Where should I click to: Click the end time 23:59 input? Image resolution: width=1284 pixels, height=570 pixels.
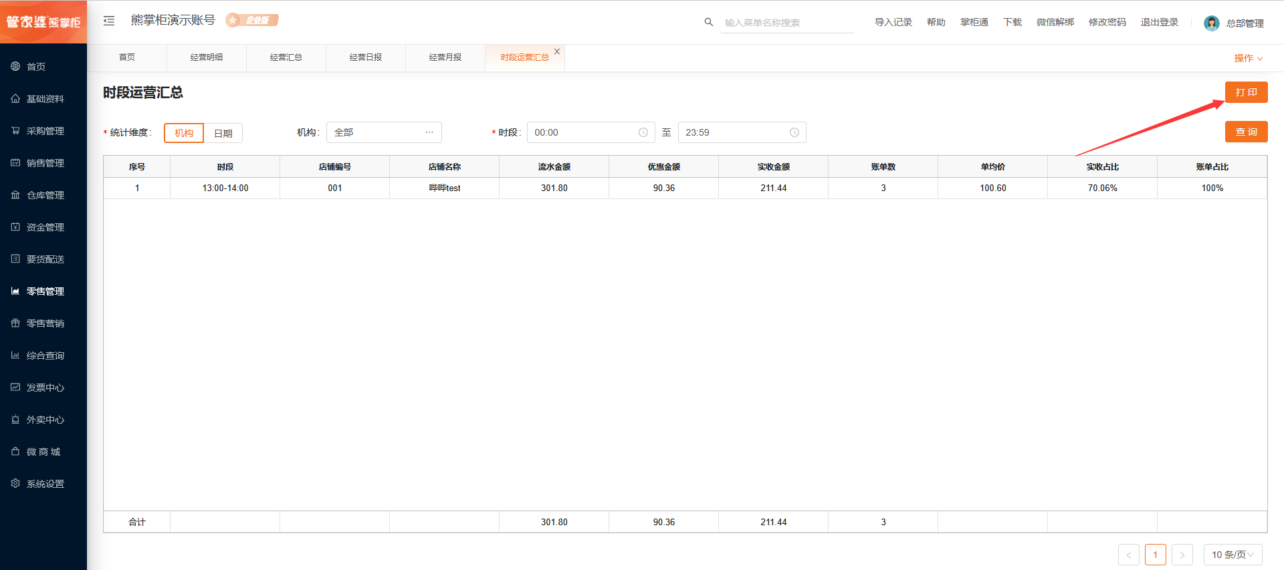(742, 132)
